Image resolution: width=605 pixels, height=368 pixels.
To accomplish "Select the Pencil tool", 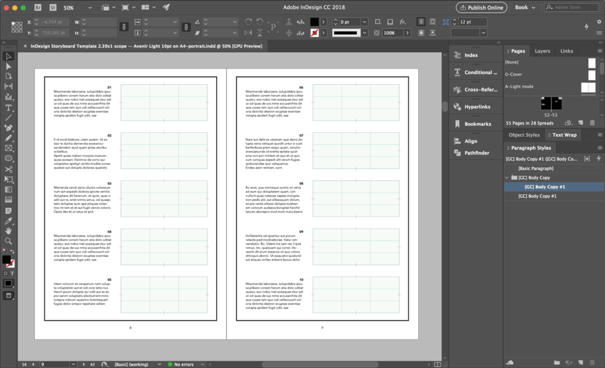I will point(8,138).
